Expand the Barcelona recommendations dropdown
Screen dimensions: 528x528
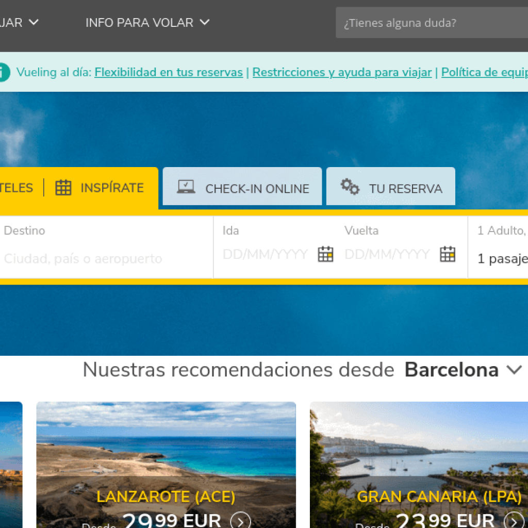point(514,370)
